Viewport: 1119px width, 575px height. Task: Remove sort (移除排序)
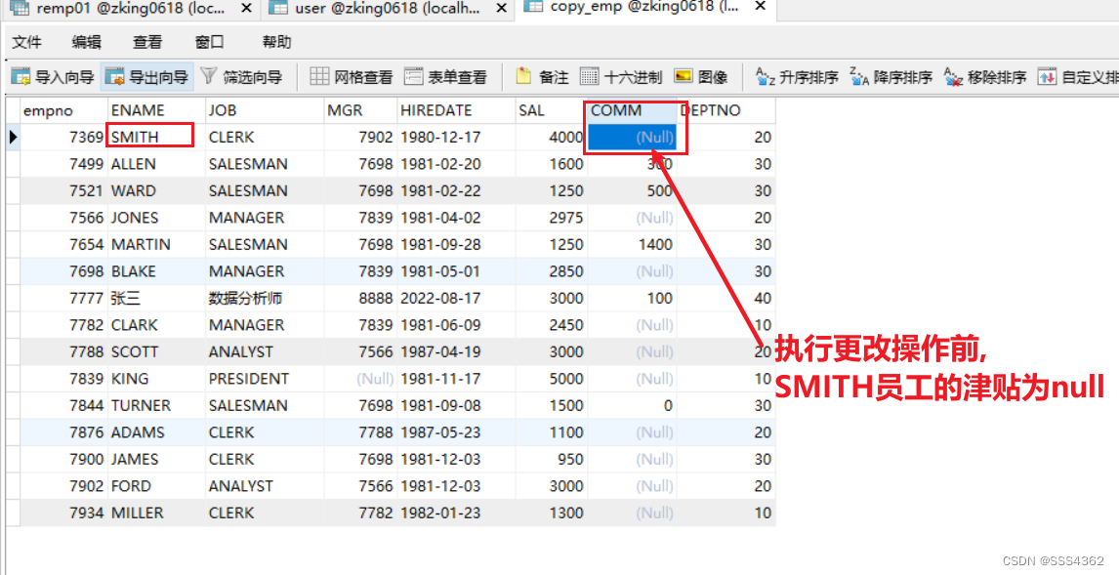(x=985, y=76)
